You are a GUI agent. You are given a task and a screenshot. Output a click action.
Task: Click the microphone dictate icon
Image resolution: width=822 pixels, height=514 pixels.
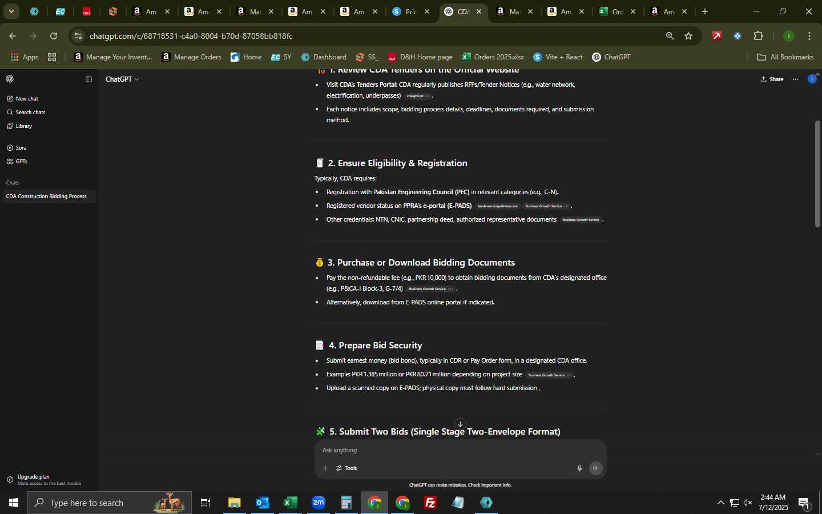579,468
